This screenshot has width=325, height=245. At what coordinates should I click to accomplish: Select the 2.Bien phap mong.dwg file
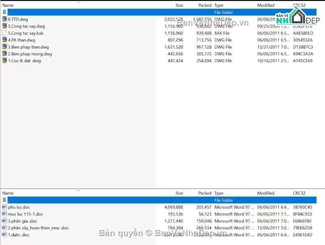30,54
